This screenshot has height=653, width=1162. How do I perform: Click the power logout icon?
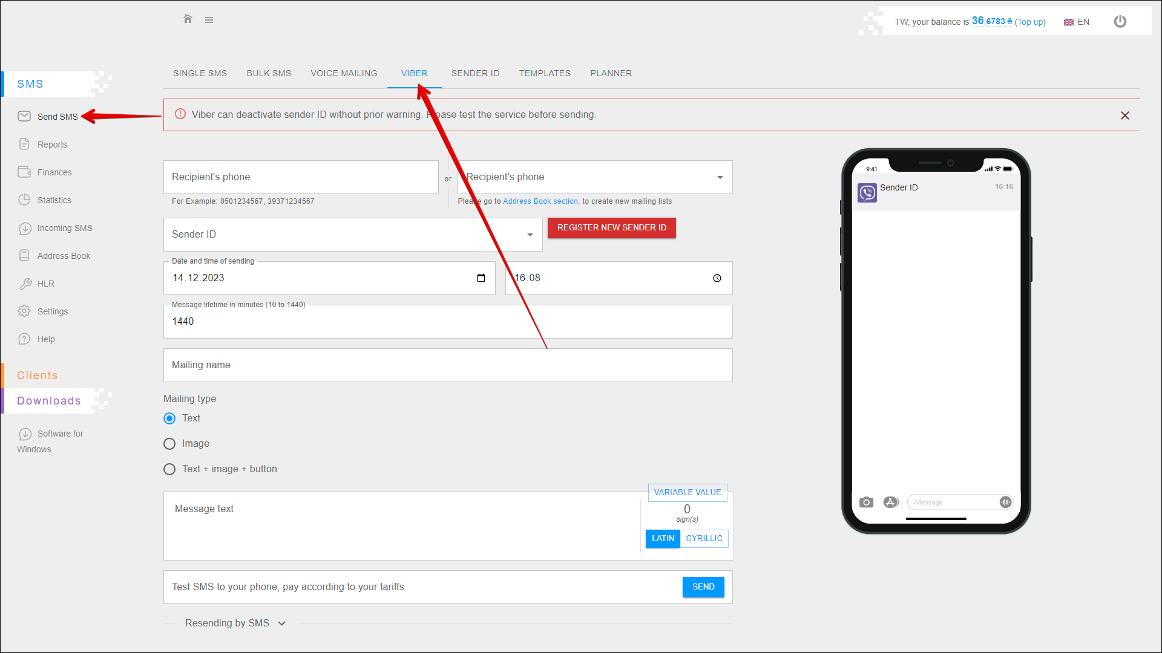coord(1120,22)
